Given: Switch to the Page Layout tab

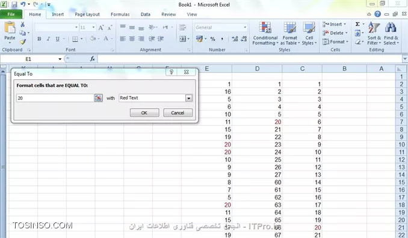Looking at the screenshot, I should coord(87,14).
